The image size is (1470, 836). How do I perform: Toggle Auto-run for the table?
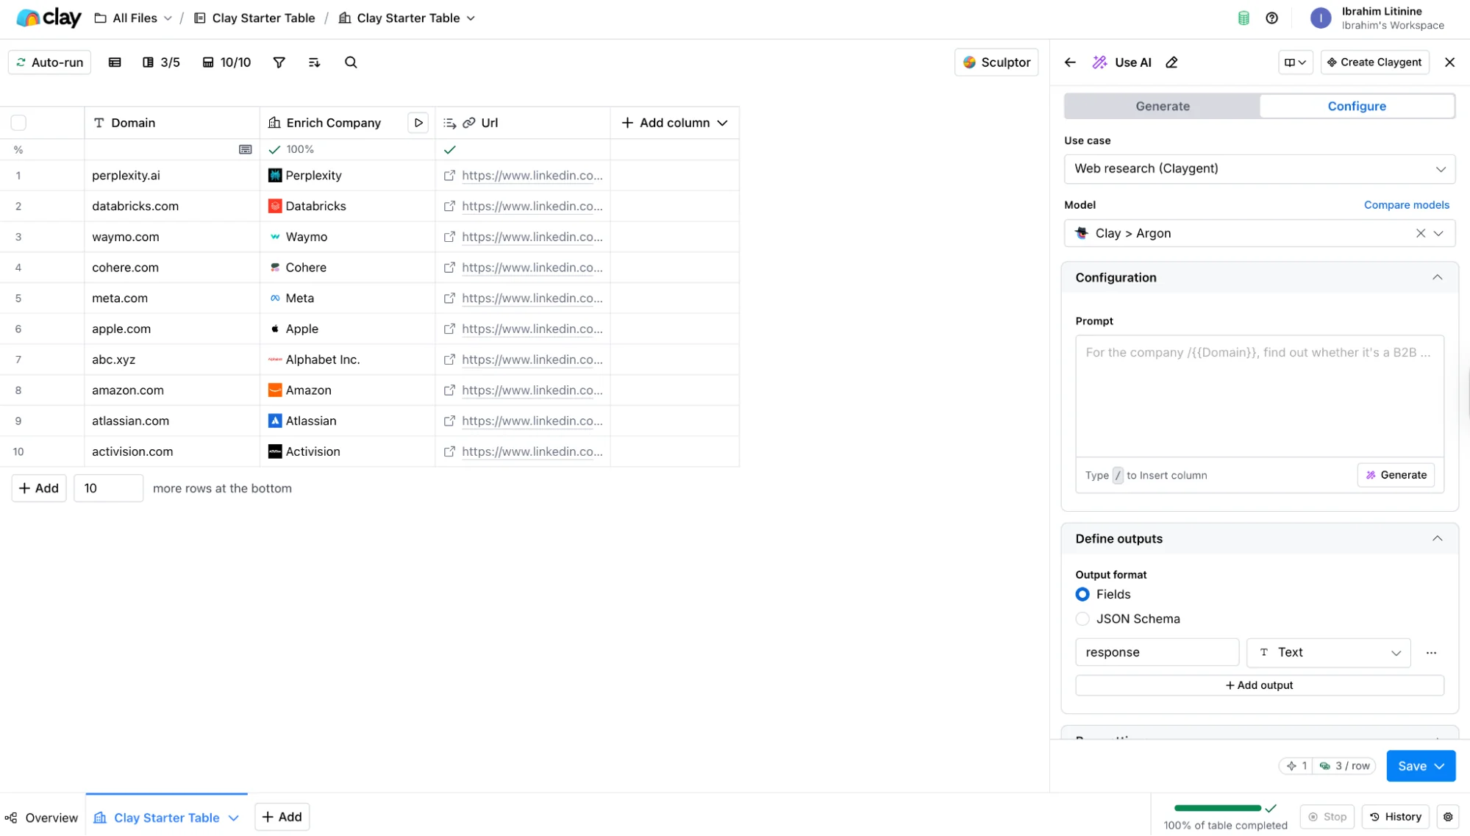click(x=50, y=62)
